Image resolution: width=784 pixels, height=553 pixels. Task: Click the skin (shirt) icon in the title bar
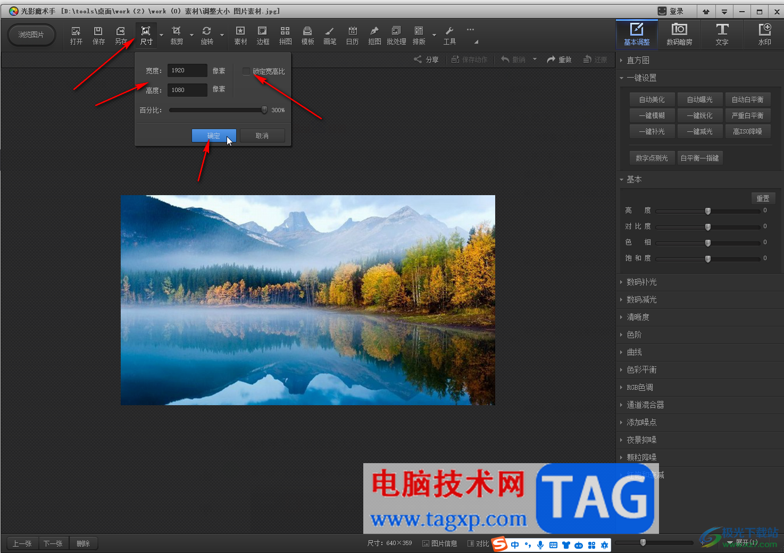pyautogui.click(x=706, y=11)
